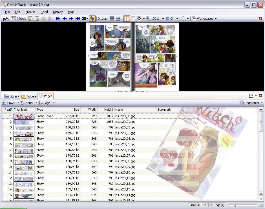This screenshot has width=265, height=209.
Task: Go to the first page
Action: click(58, 19)
